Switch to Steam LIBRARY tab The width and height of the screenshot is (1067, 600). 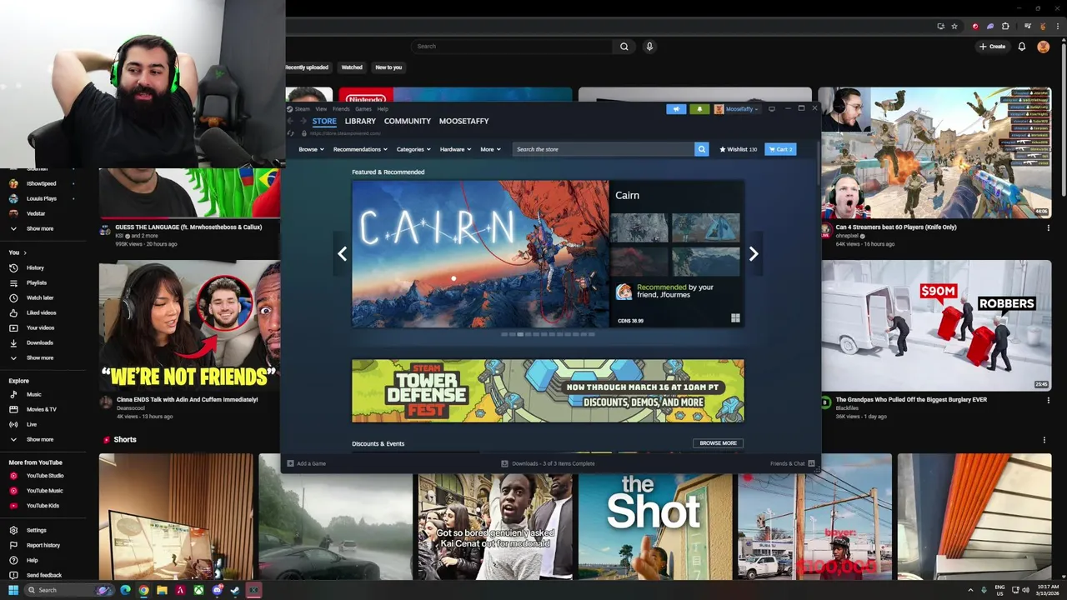coord(360,122)
